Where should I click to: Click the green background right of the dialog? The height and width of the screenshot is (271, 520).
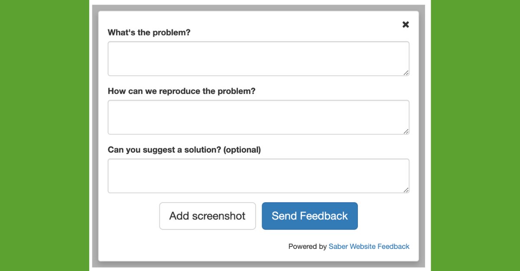pyautogui.click(x=475, y=135)
